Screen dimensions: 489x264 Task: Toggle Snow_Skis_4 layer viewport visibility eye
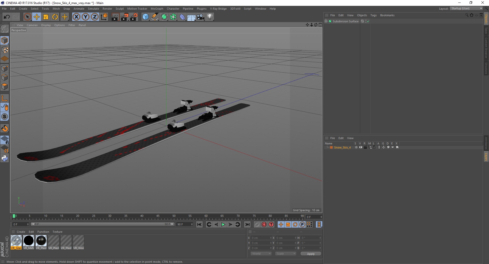(361, 147)
